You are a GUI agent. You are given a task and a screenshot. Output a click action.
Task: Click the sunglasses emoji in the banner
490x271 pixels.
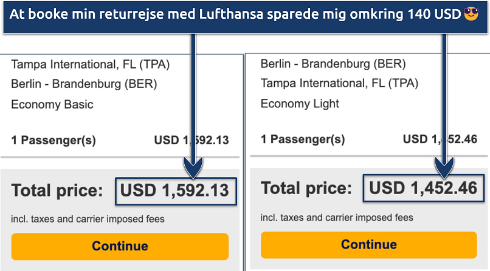pyautogui.click(x=471, y=12)
